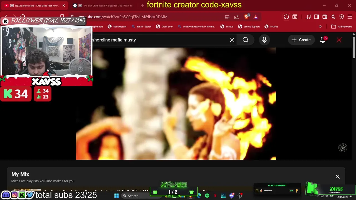Open the Brave Playlist music note icon
Image resolution: width=356 pixels, height=200 pixels.
[x=308, y=17]
